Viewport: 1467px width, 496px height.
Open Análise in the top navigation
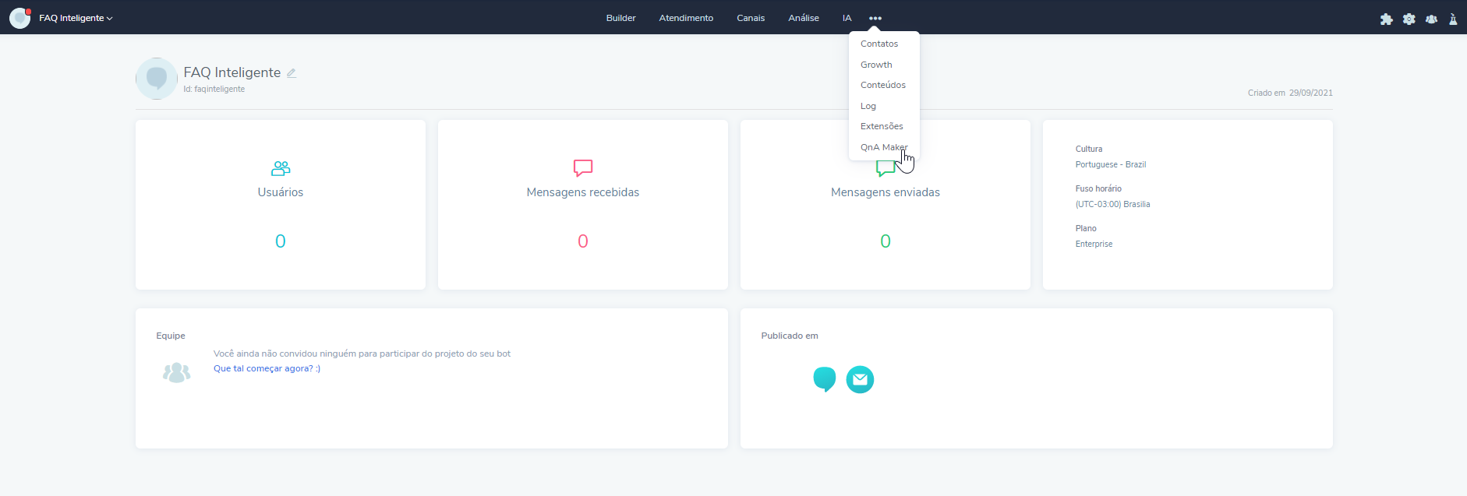point(803,18)
